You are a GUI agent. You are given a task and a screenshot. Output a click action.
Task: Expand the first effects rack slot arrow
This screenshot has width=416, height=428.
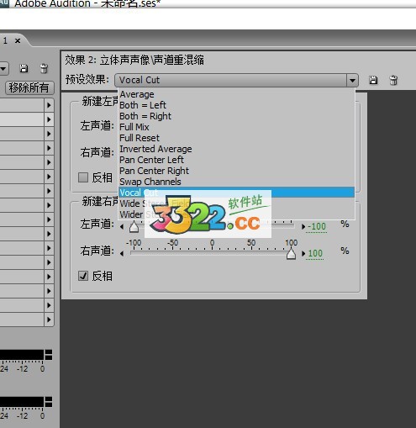point(49,105)
